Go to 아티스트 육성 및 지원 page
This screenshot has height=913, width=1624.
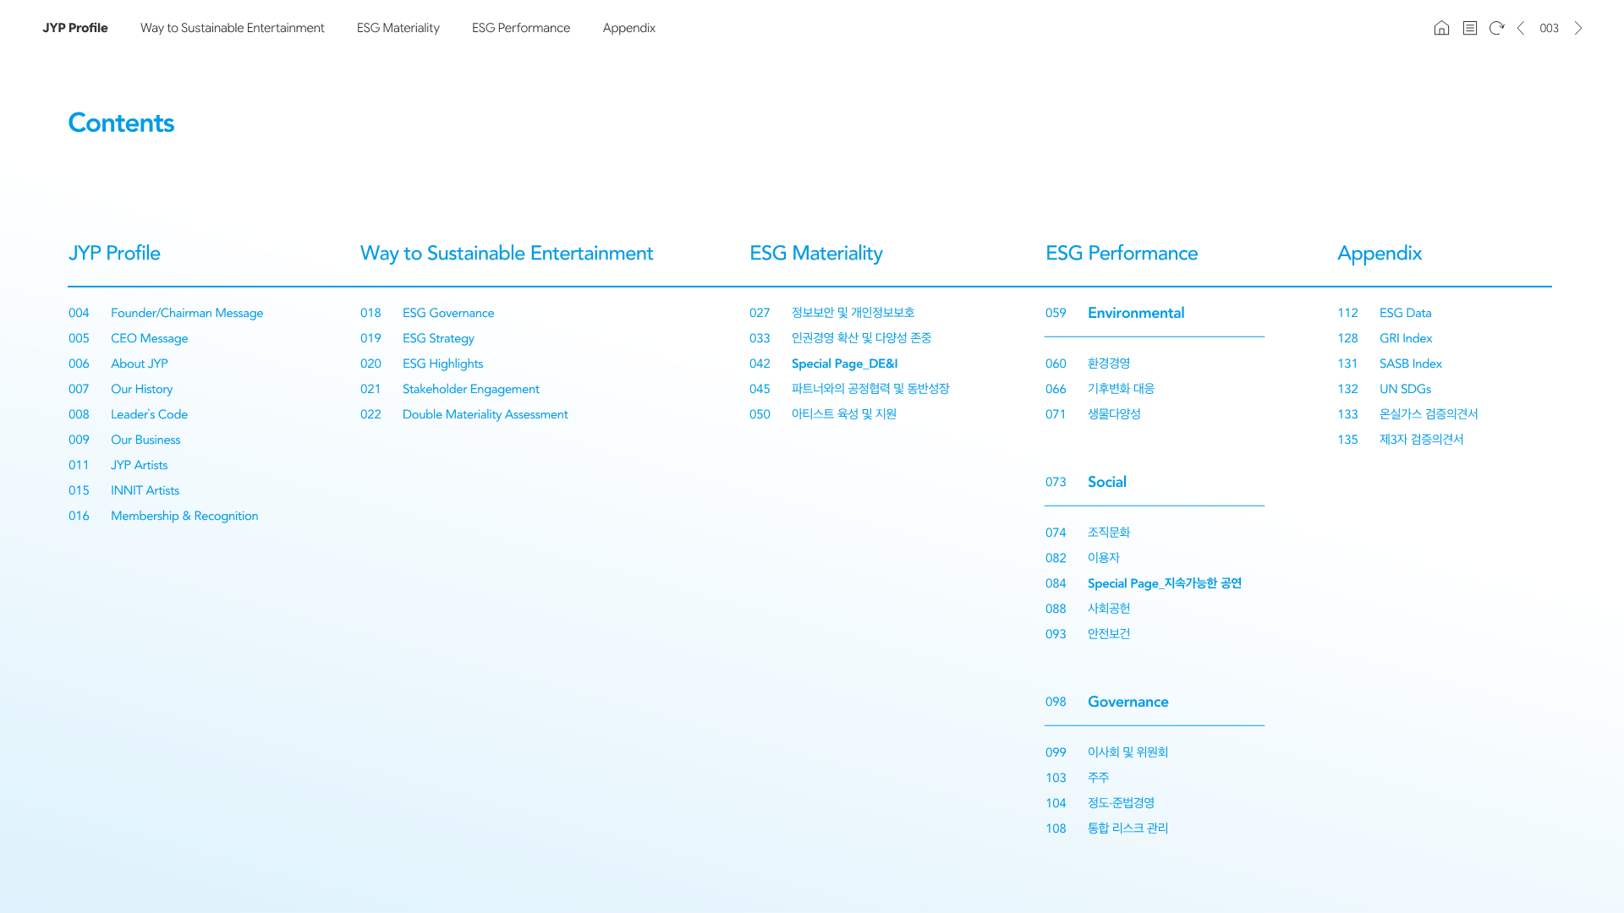point(844,414)
